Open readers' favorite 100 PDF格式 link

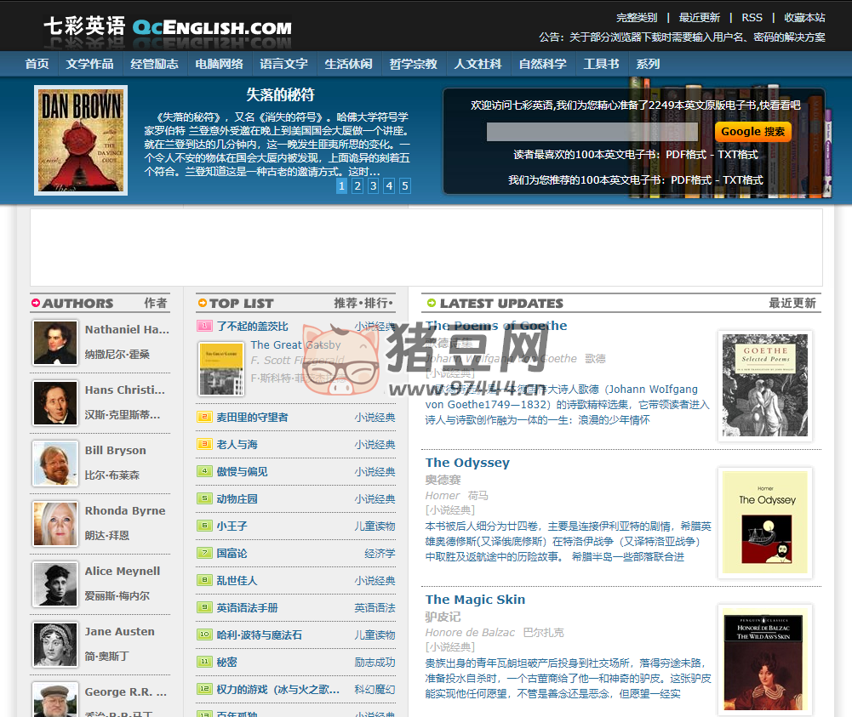pos(686,155)
